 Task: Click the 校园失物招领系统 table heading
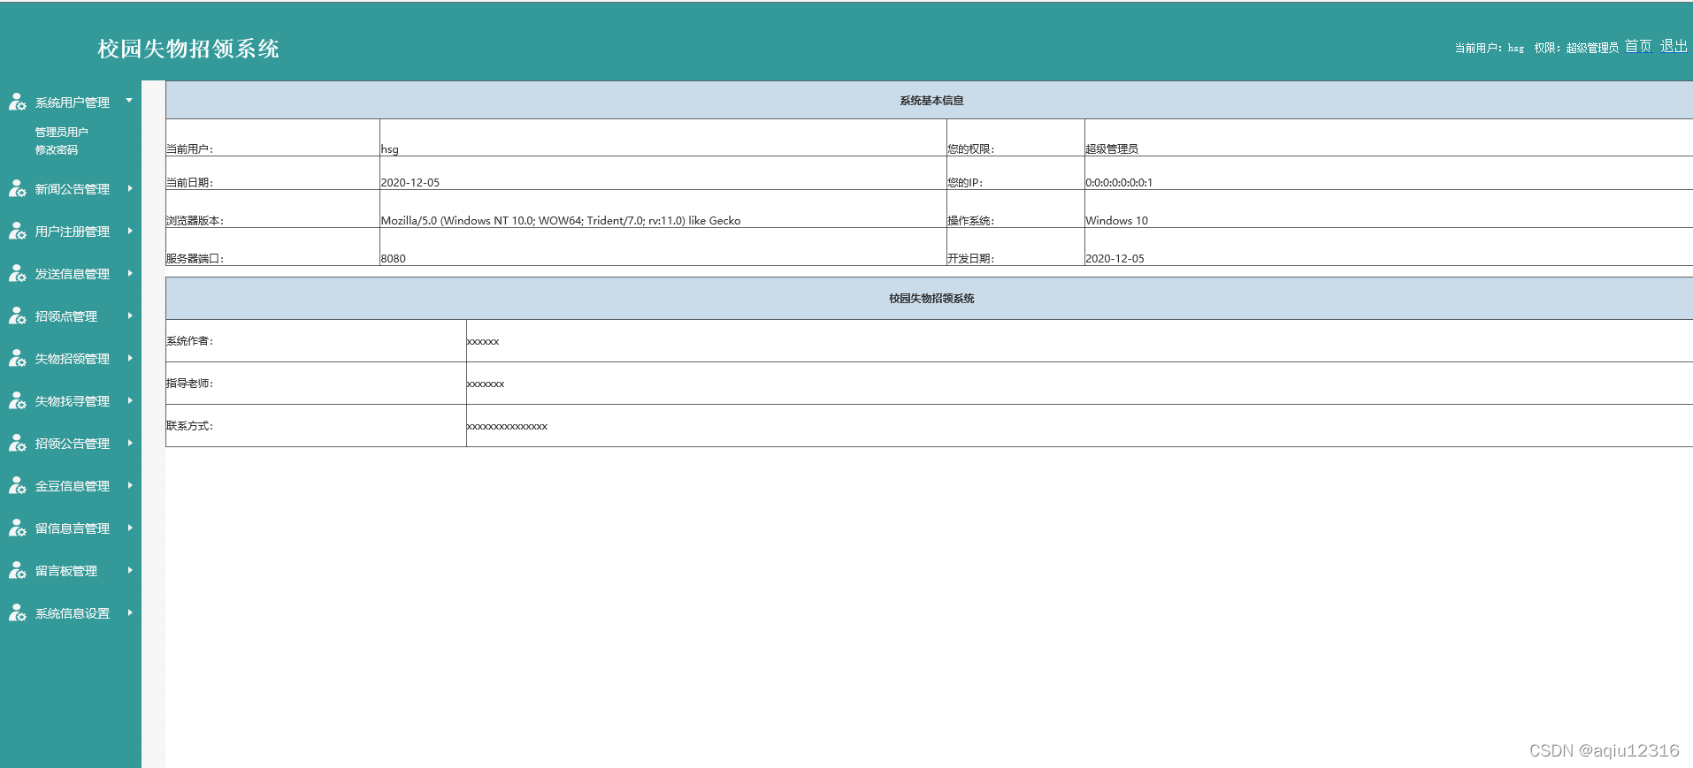pos(931,299)
